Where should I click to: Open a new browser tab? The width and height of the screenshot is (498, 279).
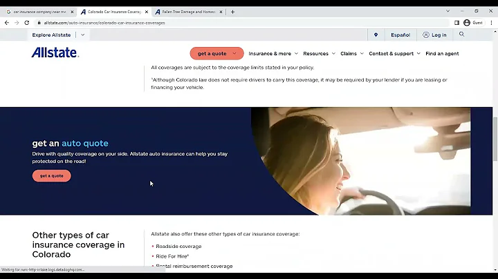tap(233, 12)
